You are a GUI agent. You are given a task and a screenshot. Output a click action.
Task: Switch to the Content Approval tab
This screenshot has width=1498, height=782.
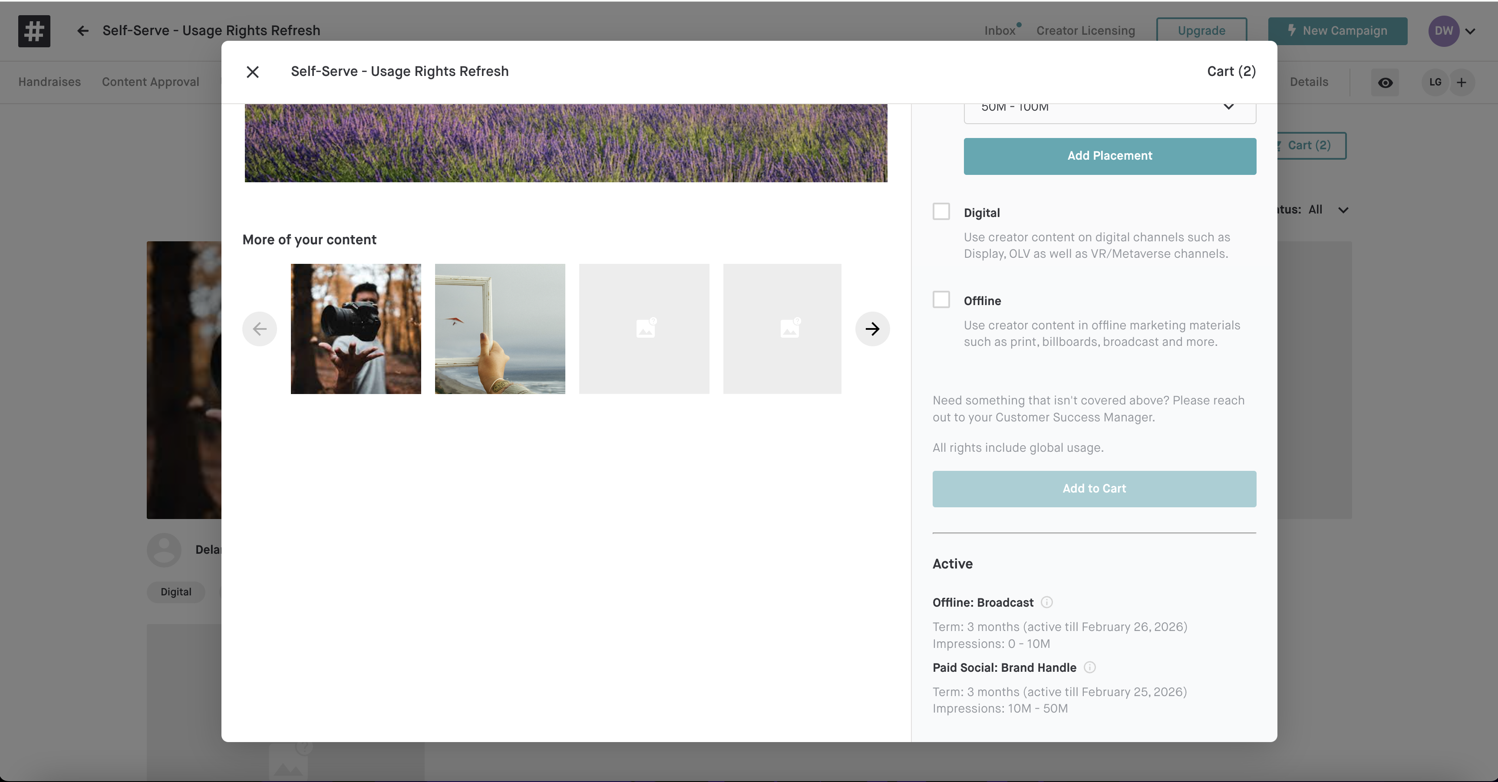(x=150, y=82)
